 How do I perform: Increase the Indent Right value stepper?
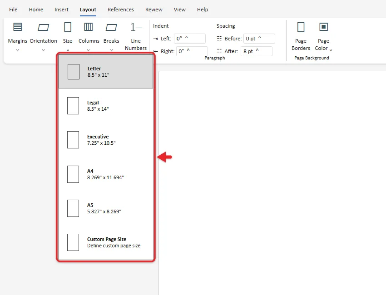tap(188, 50)
